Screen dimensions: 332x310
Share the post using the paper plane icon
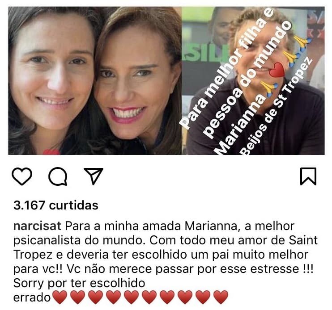click(x=94, y=176)
